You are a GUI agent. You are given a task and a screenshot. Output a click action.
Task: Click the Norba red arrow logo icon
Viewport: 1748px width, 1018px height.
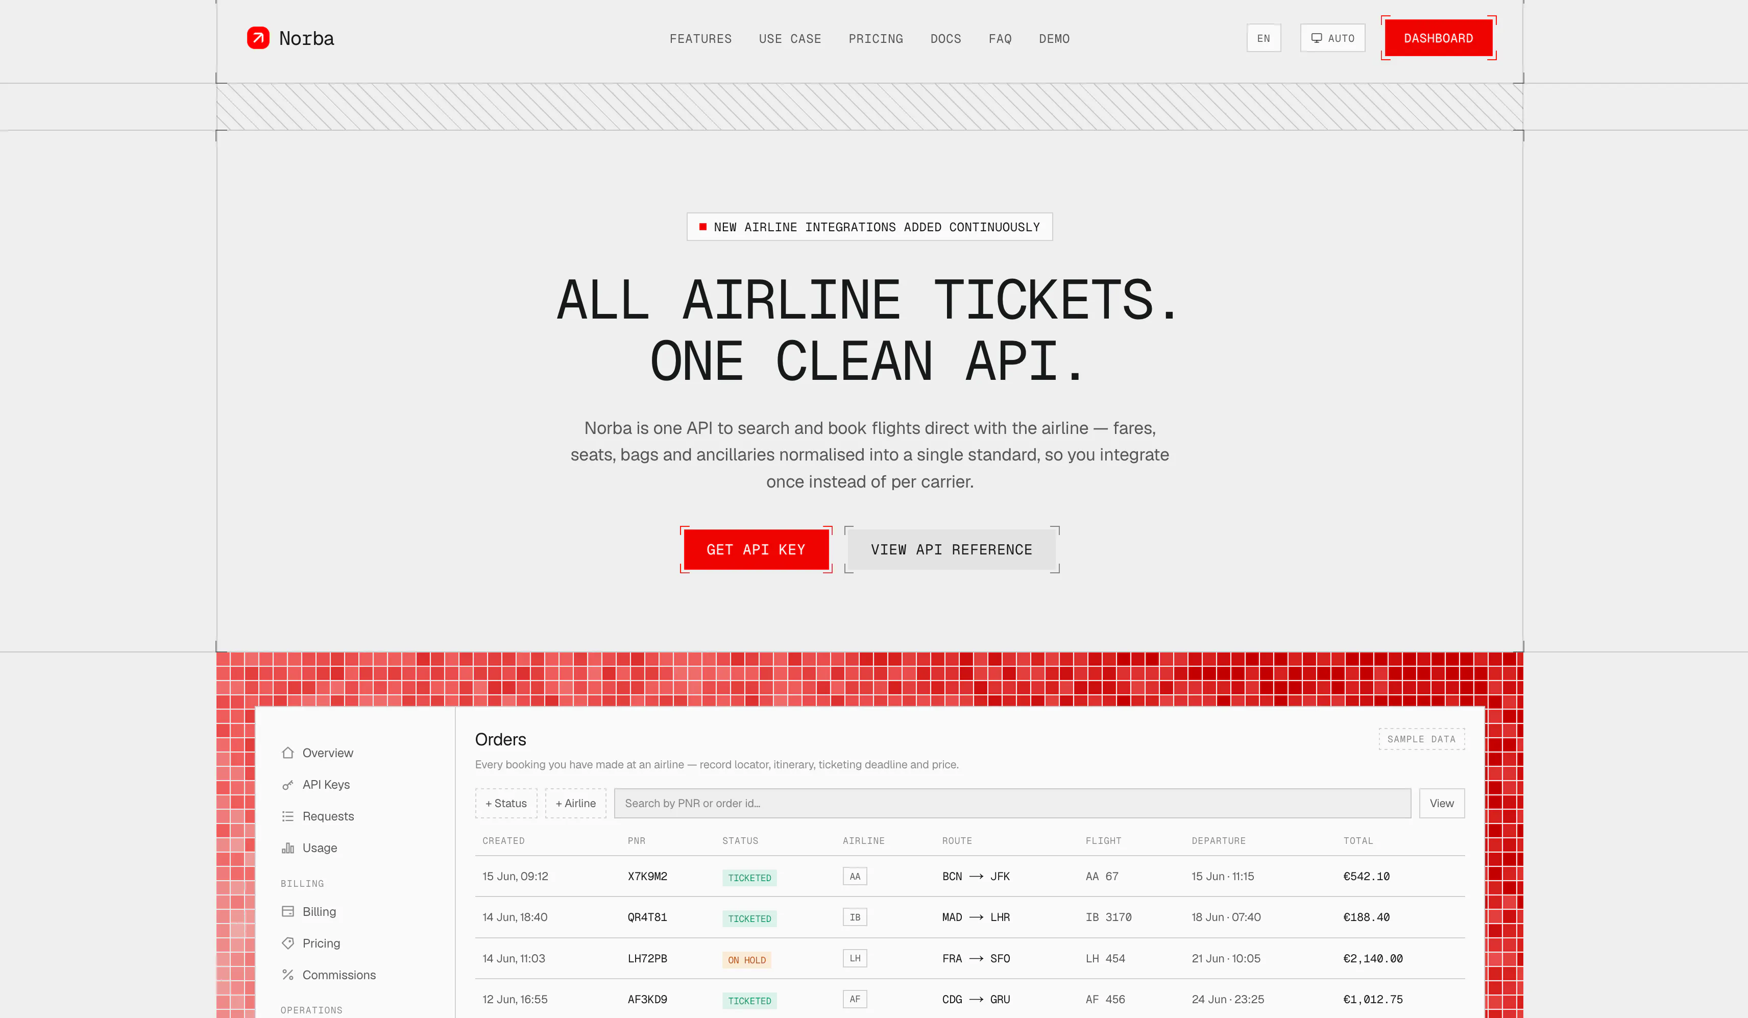coord(258,37)
